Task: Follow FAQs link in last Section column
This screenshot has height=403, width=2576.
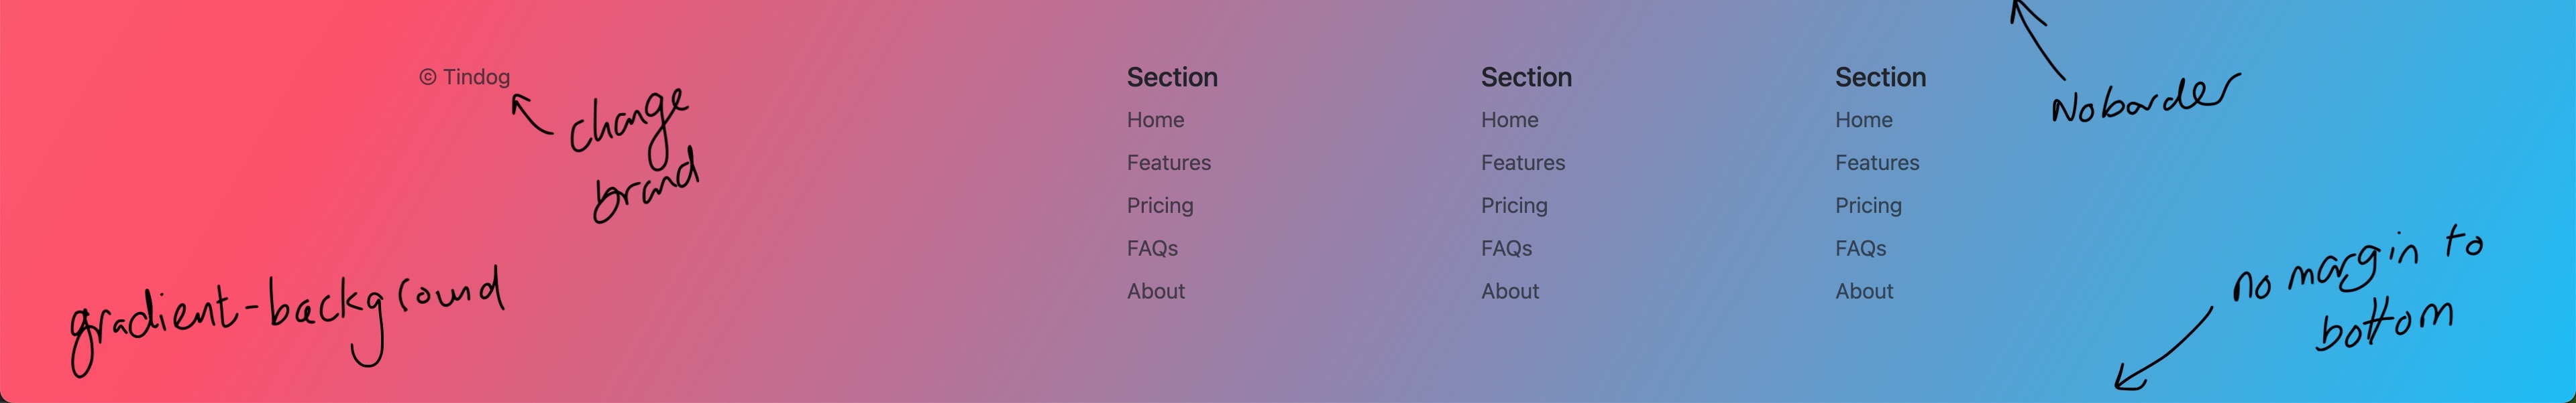Action: 1860,248
